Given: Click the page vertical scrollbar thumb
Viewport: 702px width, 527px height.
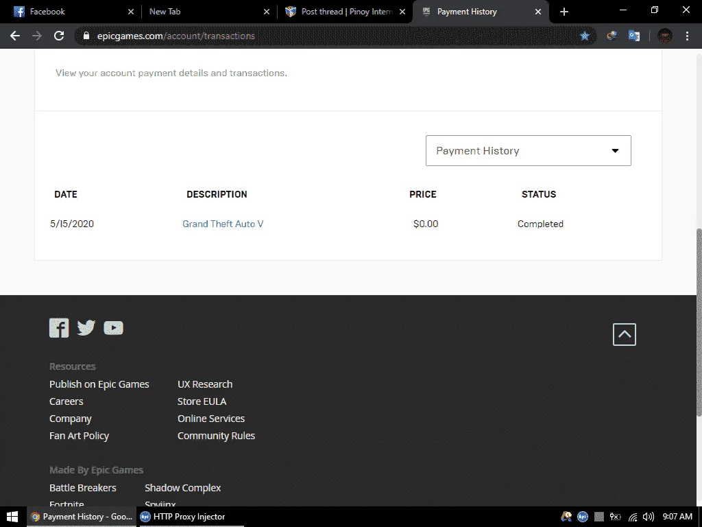Looking at the screenshot, I should click(x=699, y=323).
